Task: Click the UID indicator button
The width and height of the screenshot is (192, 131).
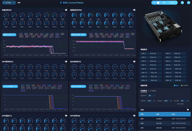Action: [x=172, y=3]
